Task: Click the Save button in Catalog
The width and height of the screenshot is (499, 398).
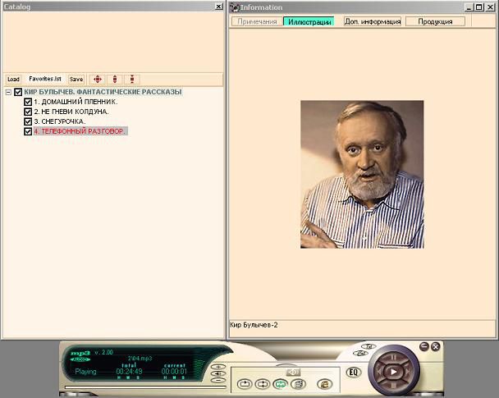Action: (x=76, y=80)
